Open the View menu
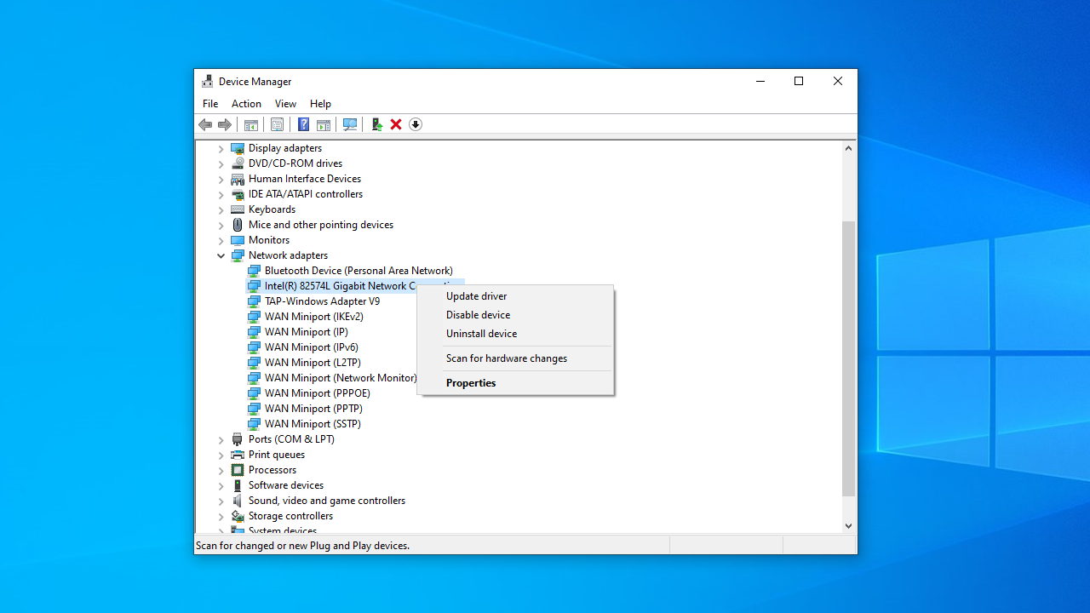 (x=285, y=104)
